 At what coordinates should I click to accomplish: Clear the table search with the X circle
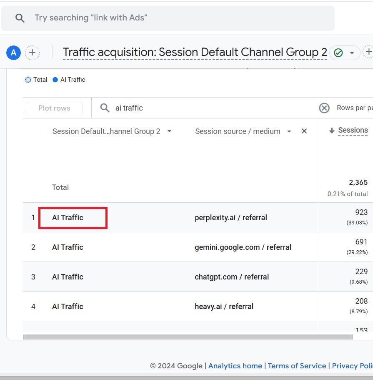(x=324, y=108)
